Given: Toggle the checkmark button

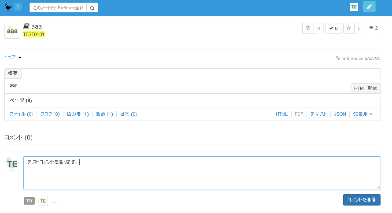Looking at the screenshot, I should click(x=333, y=28).
